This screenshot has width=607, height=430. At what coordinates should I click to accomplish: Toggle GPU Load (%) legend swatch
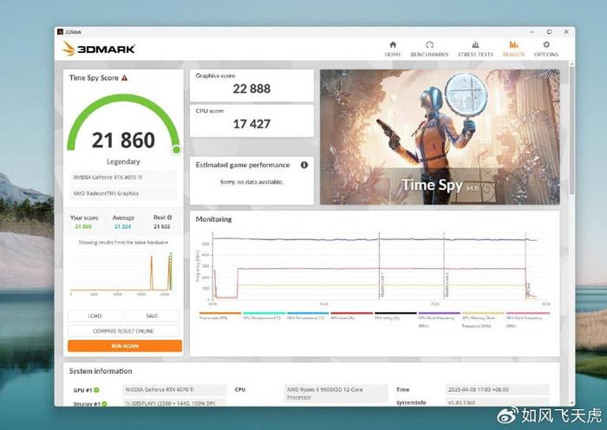coord(351,313)
